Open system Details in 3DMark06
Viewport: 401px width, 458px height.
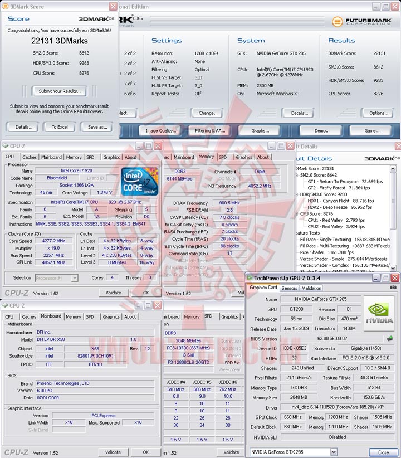point(299,113)
